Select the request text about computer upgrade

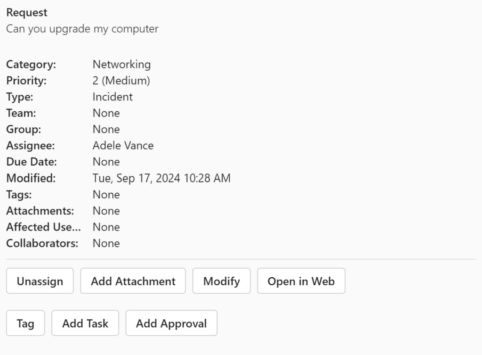82,29
